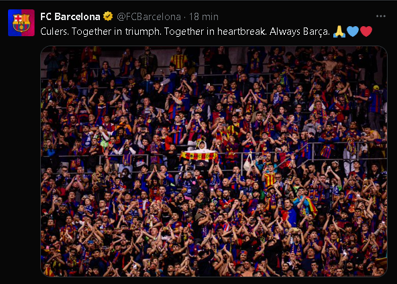Open the FC Barcelona display name

pos(70,17)
